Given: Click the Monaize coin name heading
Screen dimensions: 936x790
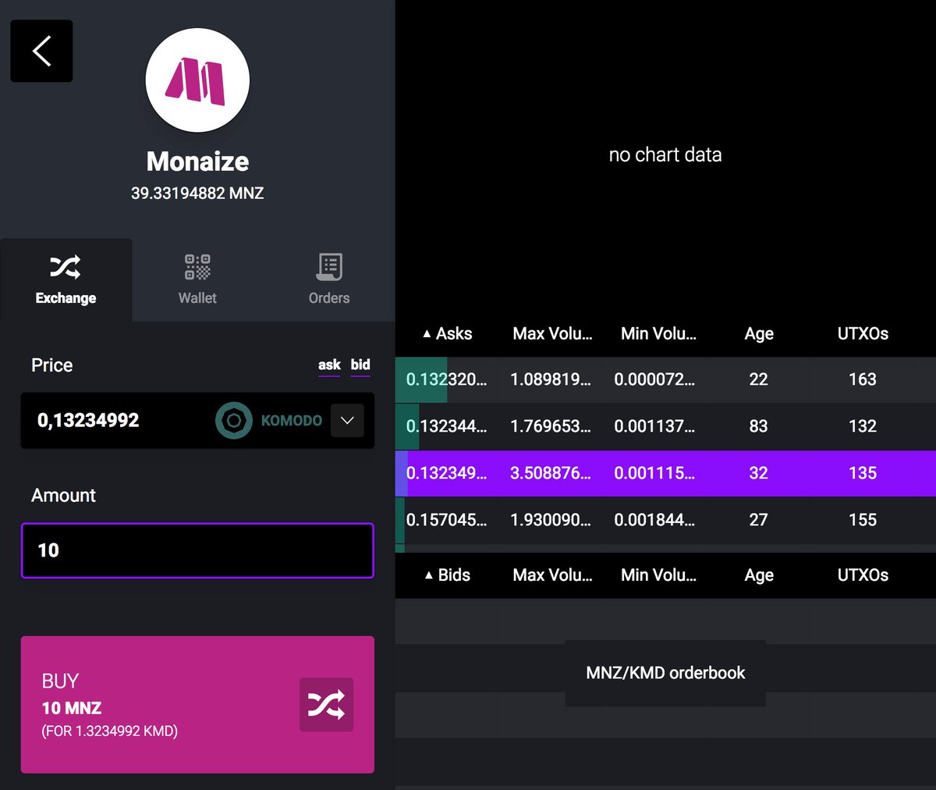Looking at the screenshot, I should (197, 162).
